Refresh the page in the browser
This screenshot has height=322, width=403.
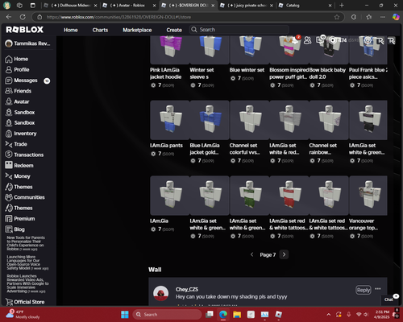click(23, 17)
